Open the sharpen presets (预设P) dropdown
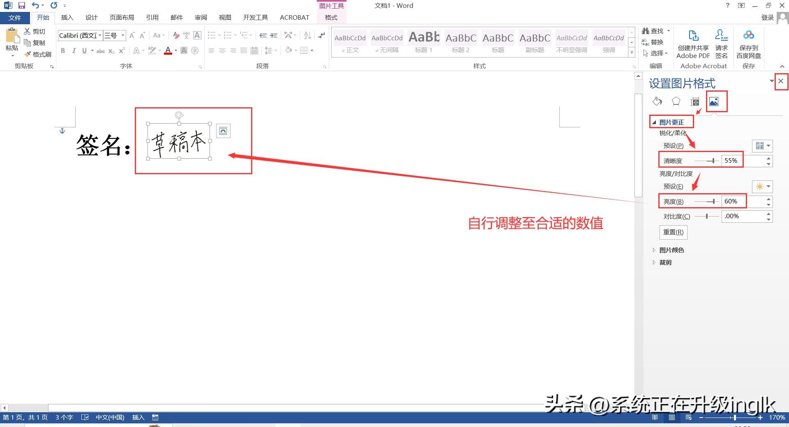 [x=763, y=146]
